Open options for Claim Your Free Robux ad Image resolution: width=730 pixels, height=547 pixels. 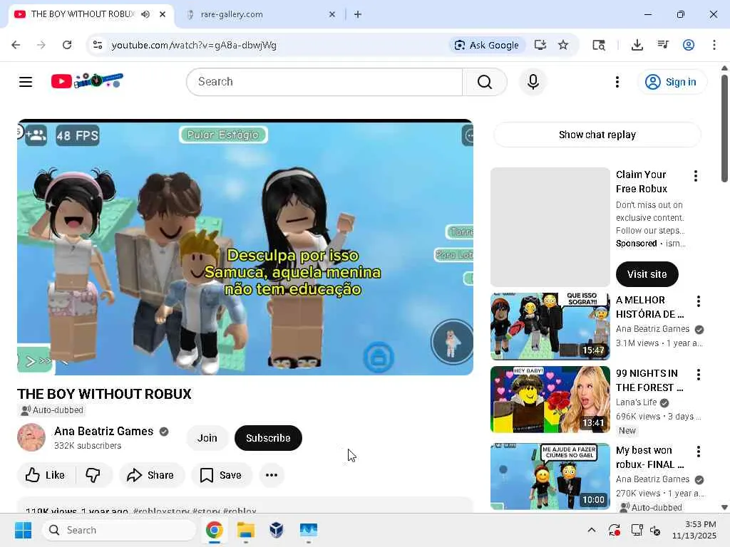pos(696,176)
